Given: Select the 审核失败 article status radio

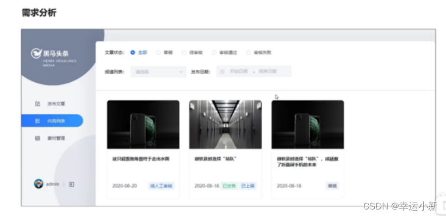Looking at the screenshot, I should click(x=249, y=52).
